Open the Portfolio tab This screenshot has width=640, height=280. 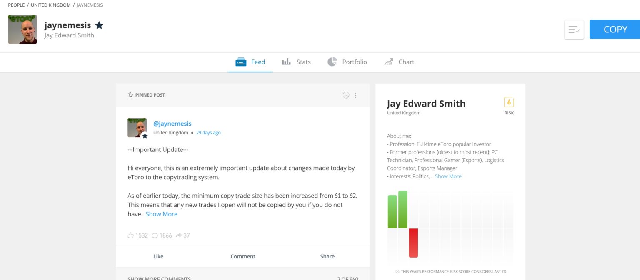pyautogui.click(x=347, y=62)
